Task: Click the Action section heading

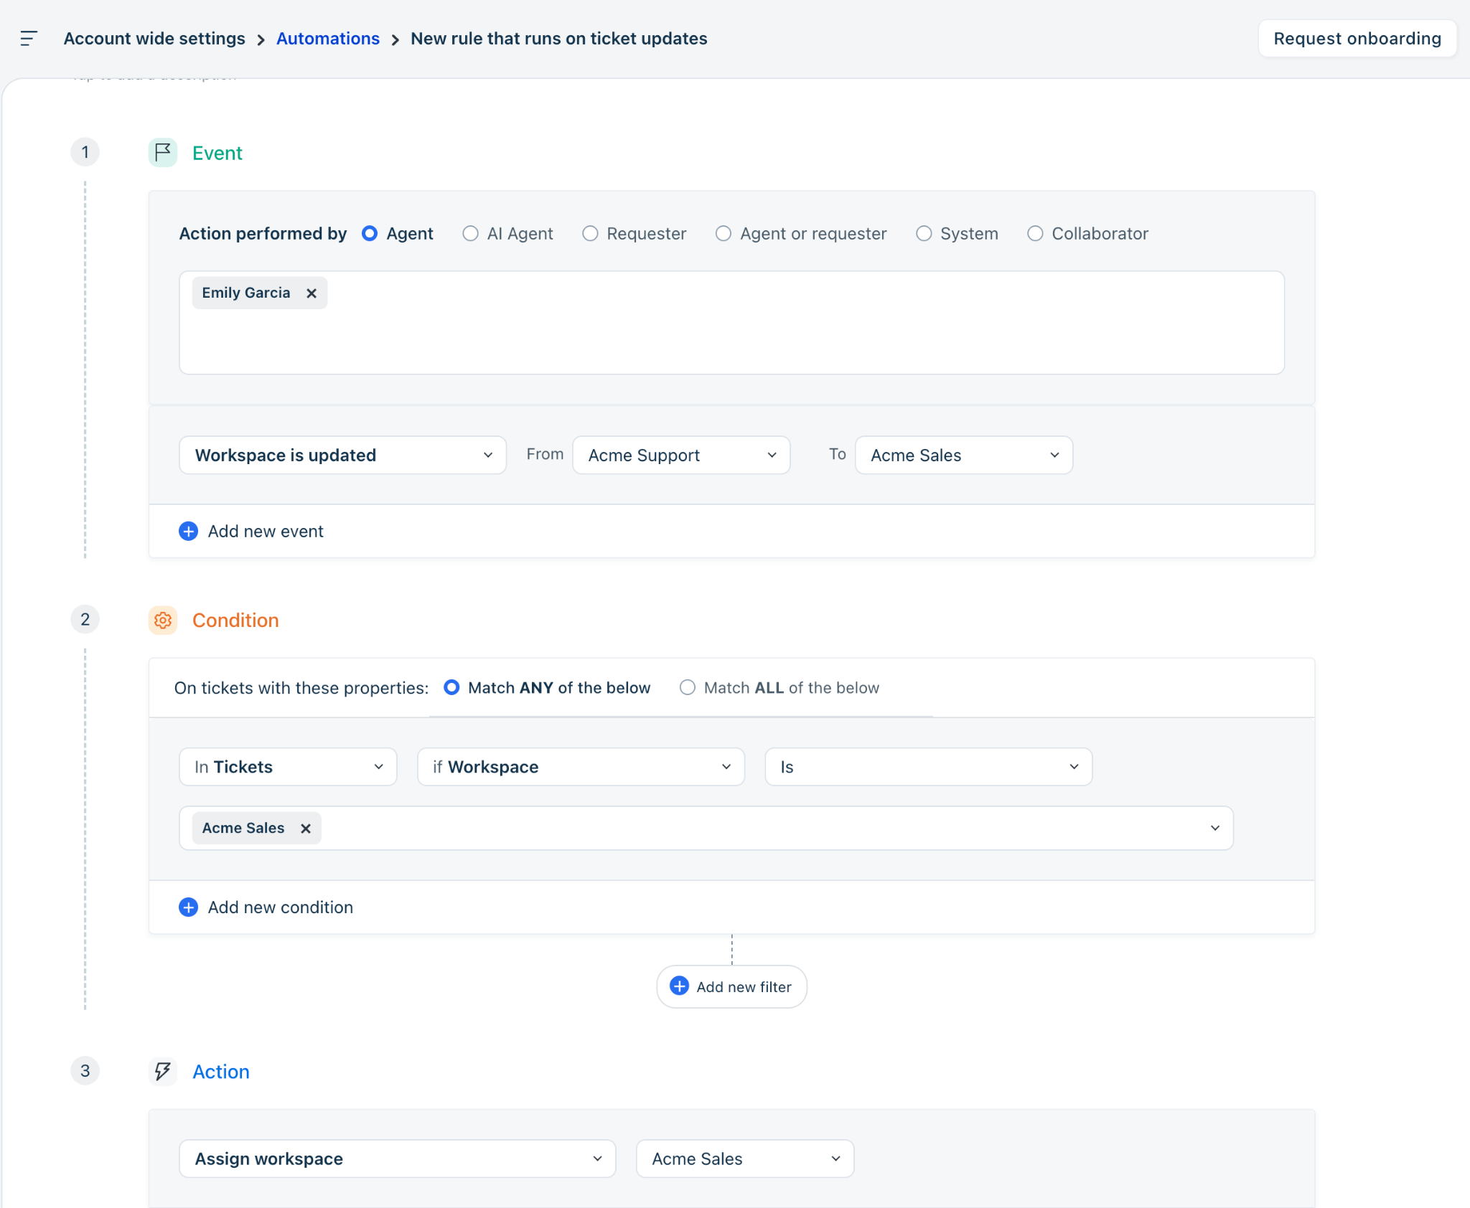Action: pos(221,1072)
